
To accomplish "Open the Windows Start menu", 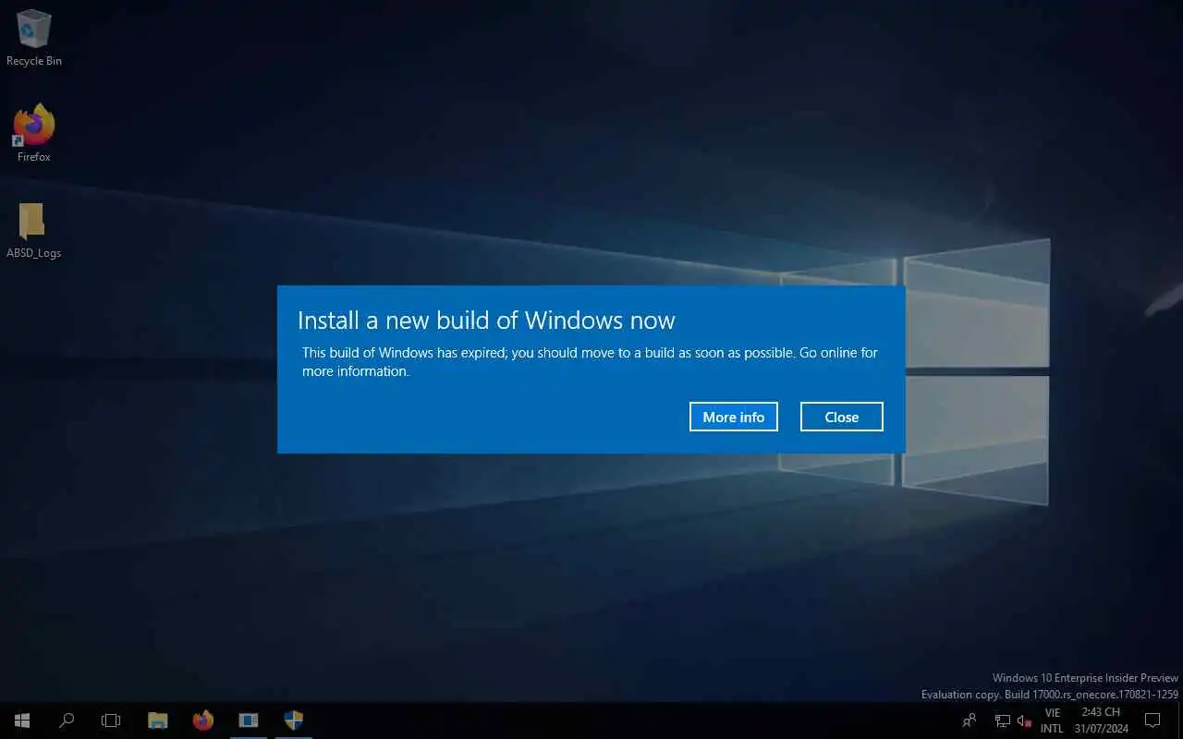I will click(x=22, y=721).
